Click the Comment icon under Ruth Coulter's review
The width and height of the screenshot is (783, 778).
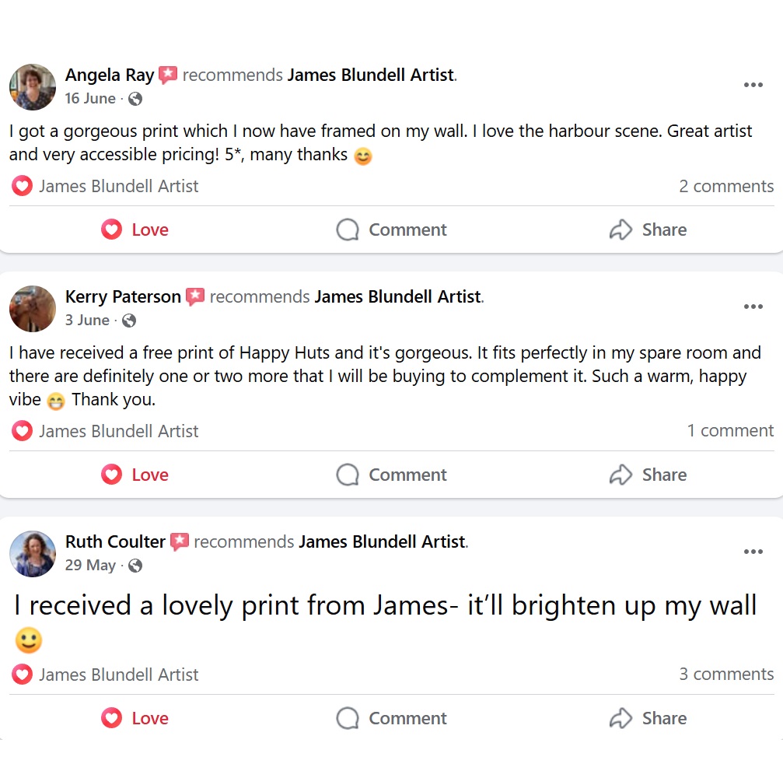pyautogui.click(x=348, y=718)
